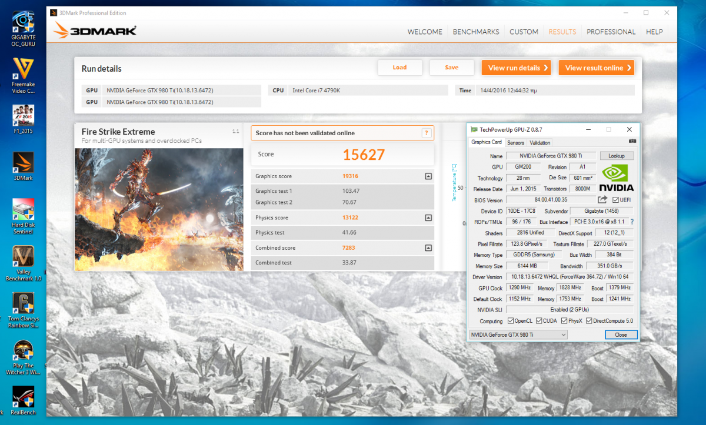Click the 3DMark logo in header

pyautogui.click(x=95, y=31)
